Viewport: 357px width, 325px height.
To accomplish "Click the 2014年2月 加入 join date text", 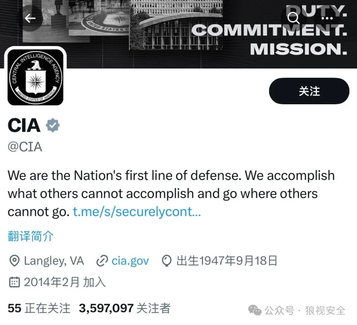I will 65,282.
